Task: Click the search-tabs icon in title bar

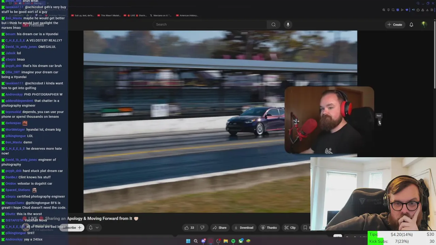Action: pyautogui.click(x=418, y=3)
